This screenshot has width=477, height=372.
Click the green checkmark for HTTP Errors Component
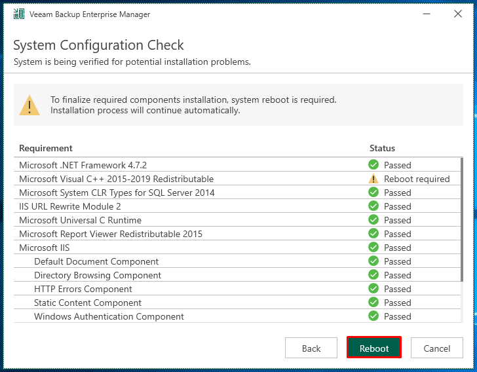(373, 288)
